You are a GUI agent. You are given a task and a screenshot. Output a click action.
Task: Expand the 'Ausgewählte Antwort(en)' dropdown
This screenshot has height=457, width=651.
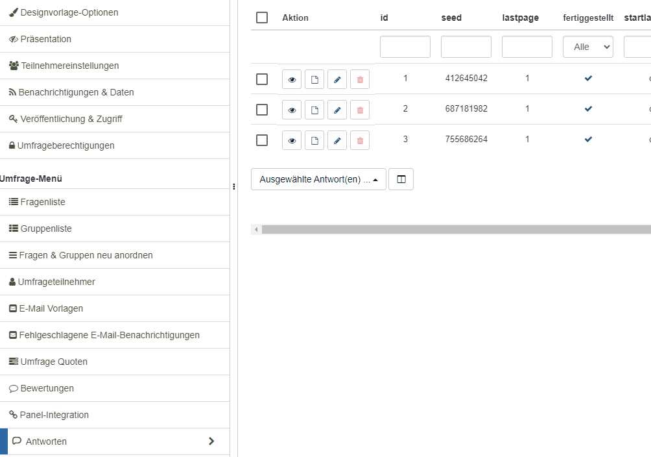coord(318,179)
